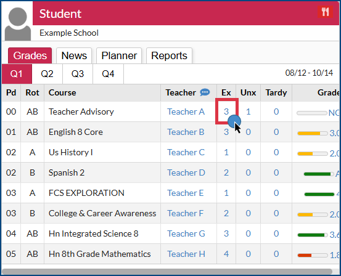Viewport: 341px width, 276px height.
Task: Open Teacher E link
Action: pyautogui.click(x=185, y=193)
